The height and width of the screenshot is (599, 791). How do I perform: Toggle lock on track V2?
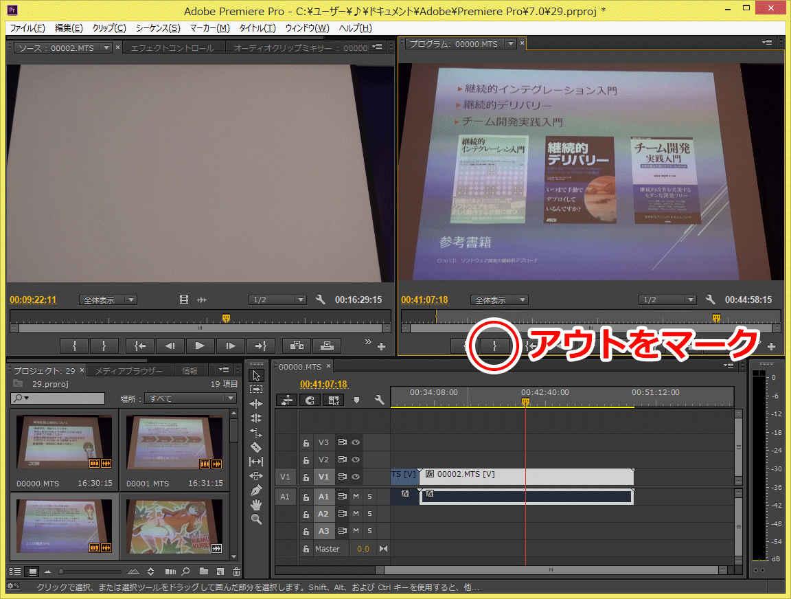point(306,460)
